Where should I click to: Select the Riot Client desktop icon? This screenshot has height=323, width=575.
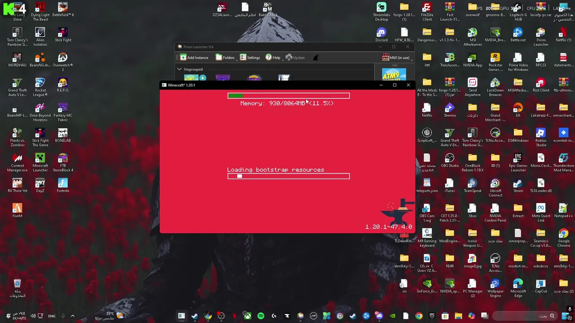(x=541, y=85)
